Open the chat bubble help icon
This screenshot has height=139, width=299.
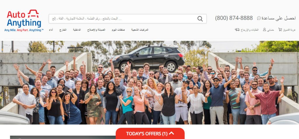[259, 18]
